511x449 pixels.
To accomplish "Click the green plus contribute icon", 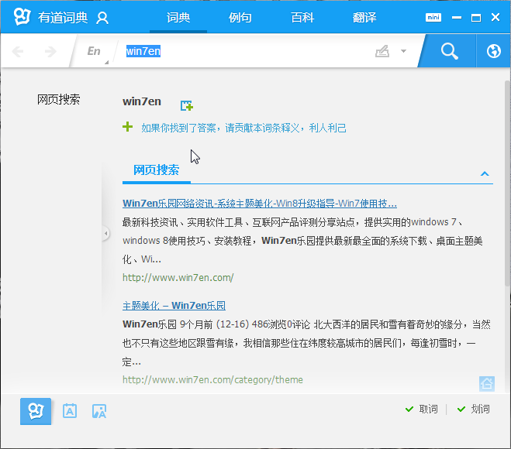I will tap(127, 126).
